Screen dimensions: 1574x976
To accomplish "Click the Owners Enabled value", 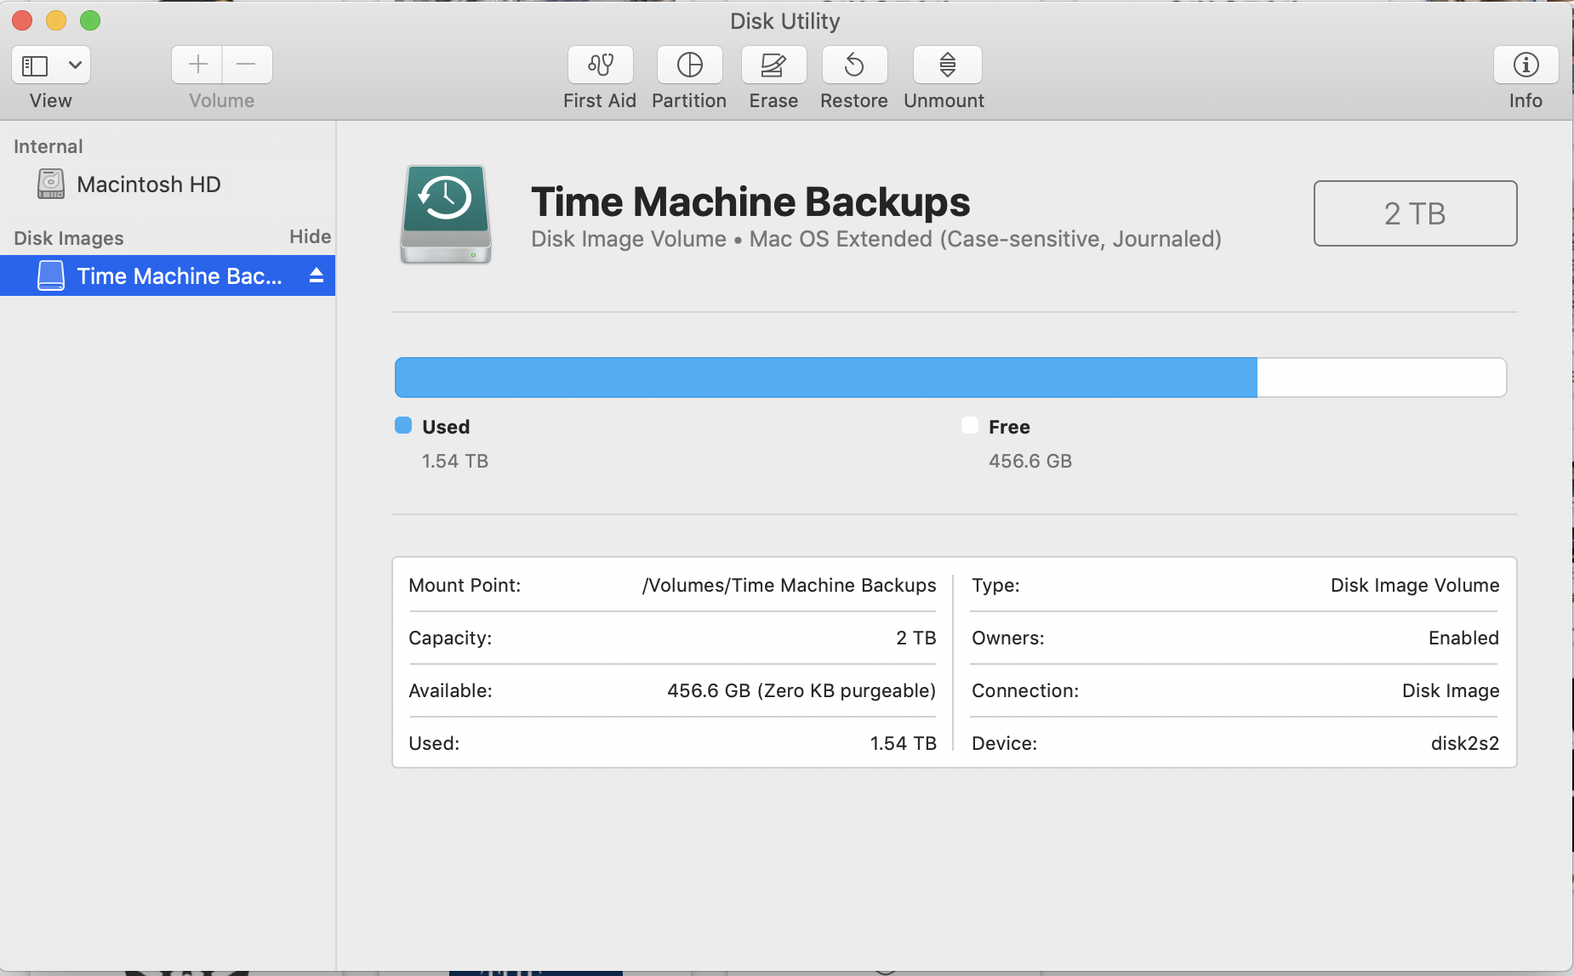I will [1463, 638].
